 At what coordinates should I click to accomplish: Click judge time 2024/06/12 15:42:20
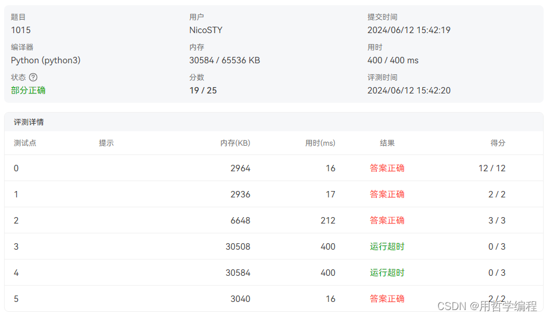click(409, 91)
